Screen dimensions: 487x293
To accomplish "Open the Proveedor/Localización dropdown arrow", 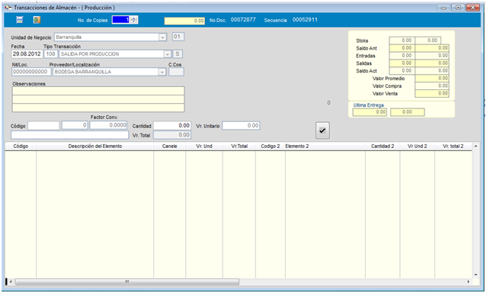I will point(162,72).
